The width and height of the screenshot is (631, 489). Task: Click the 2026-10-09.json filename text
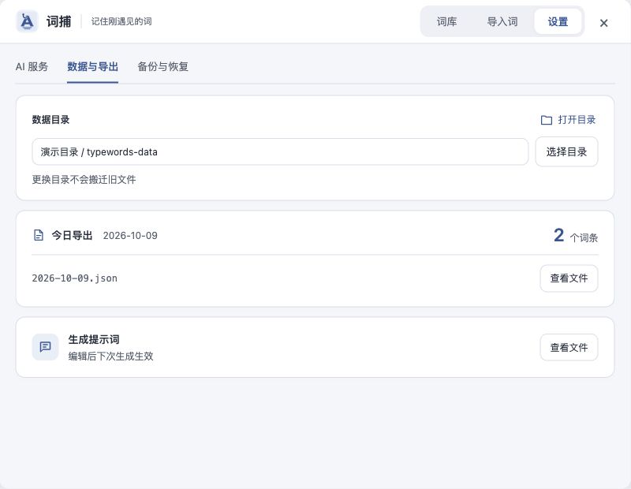75,278
